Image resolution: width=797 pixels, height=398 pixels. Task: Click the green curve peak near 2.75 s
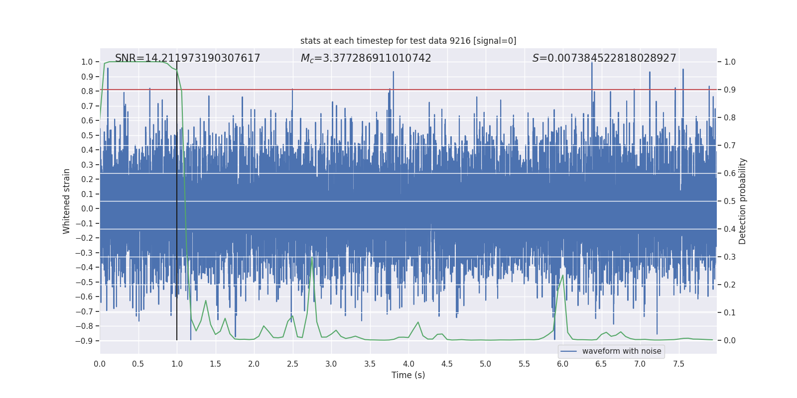point(312,257)
